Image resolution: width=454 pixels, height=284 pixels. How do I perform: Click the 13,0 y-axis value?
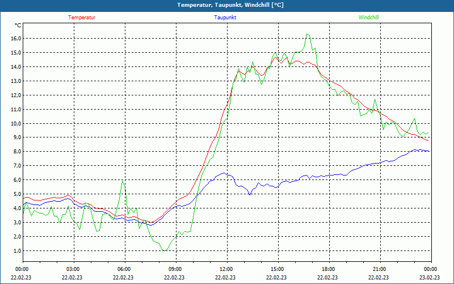(16, 81)
